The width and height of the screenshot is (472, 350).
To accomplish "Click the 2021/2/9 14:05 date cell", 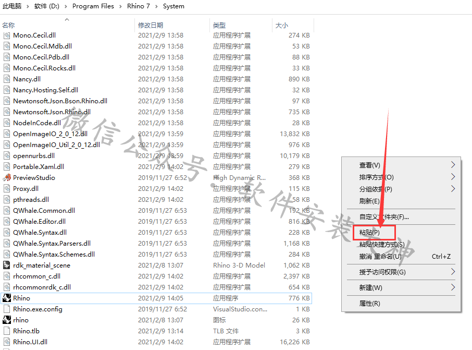I will coord(160,298).
